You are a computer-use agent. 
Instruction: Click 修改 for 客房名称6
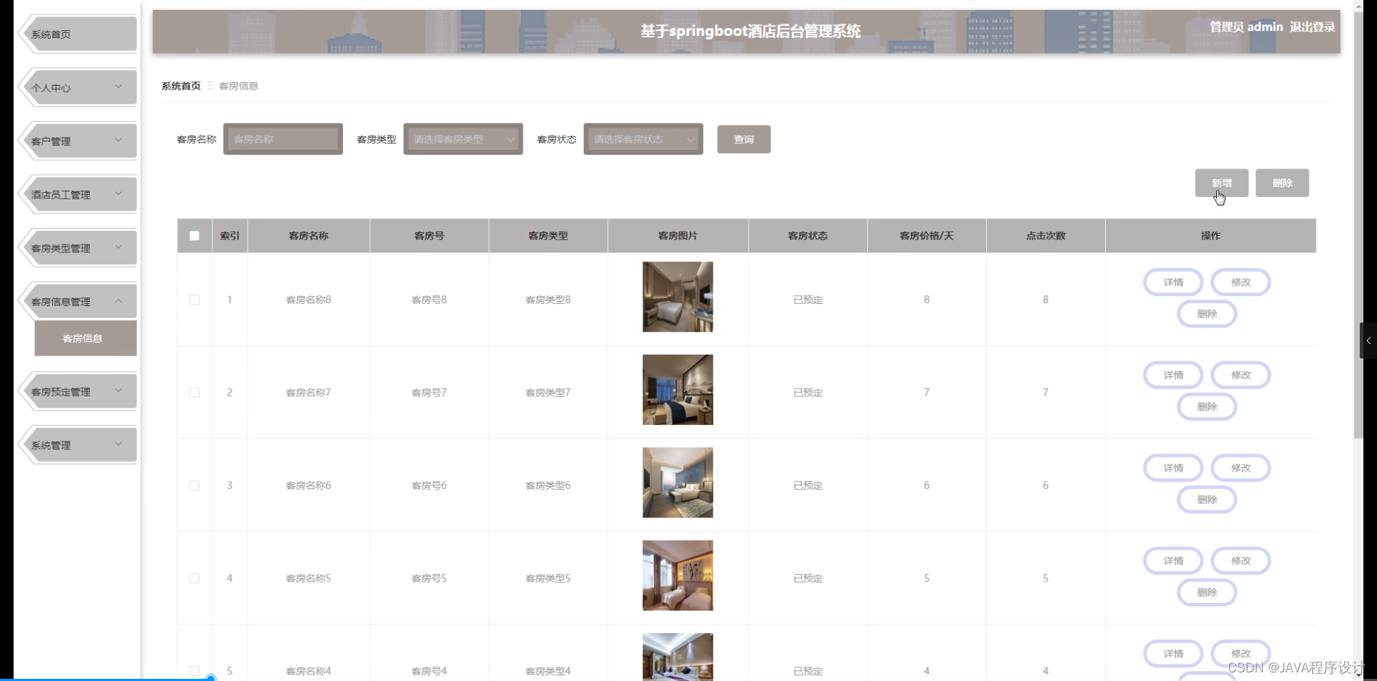tap(1241, 467)
